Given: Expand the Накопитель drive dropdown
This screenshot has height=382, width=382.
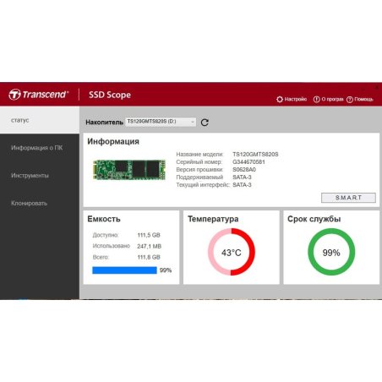Looking at the screenshot, I should click(161, 122).
